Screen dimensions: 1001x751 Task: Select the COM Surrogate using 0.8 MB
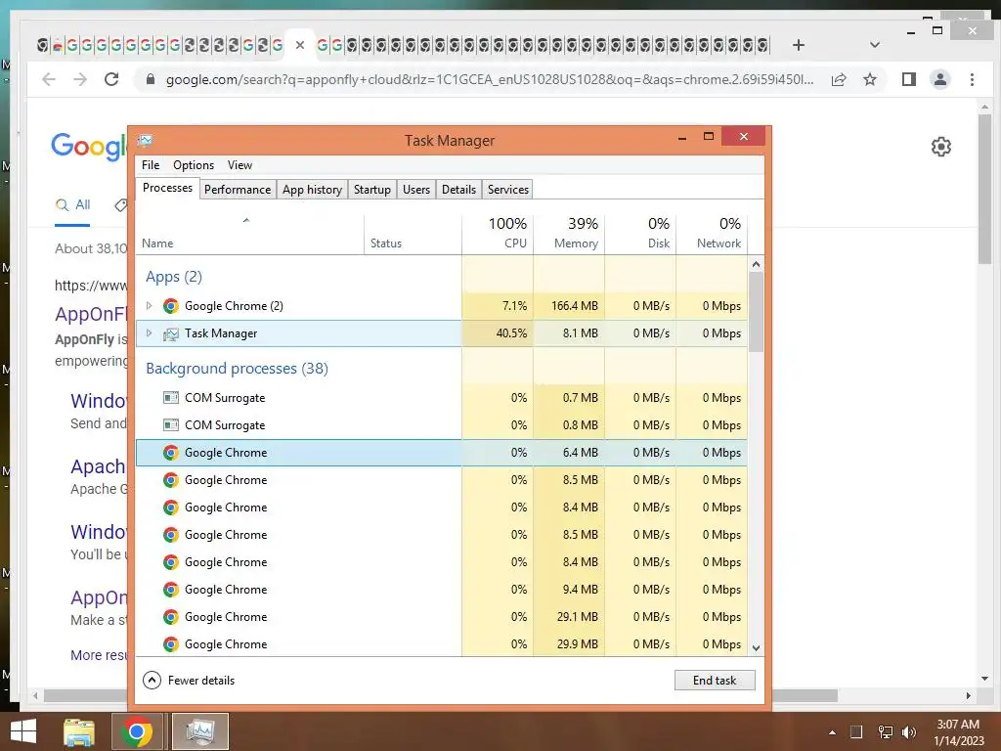(442, 425)
